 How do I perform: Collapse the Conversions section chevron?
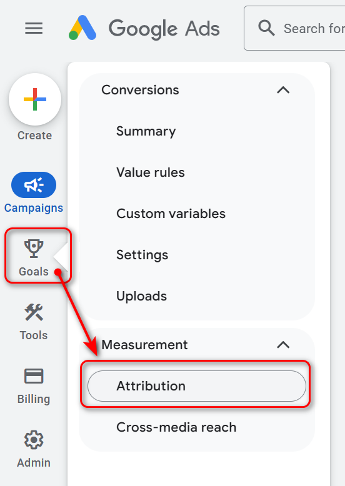point(283,90)
